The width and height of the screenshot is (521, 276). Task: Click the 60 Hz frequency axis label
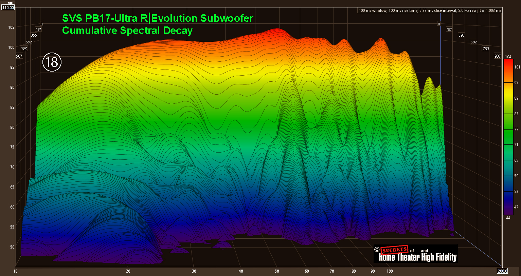[307, 271]
